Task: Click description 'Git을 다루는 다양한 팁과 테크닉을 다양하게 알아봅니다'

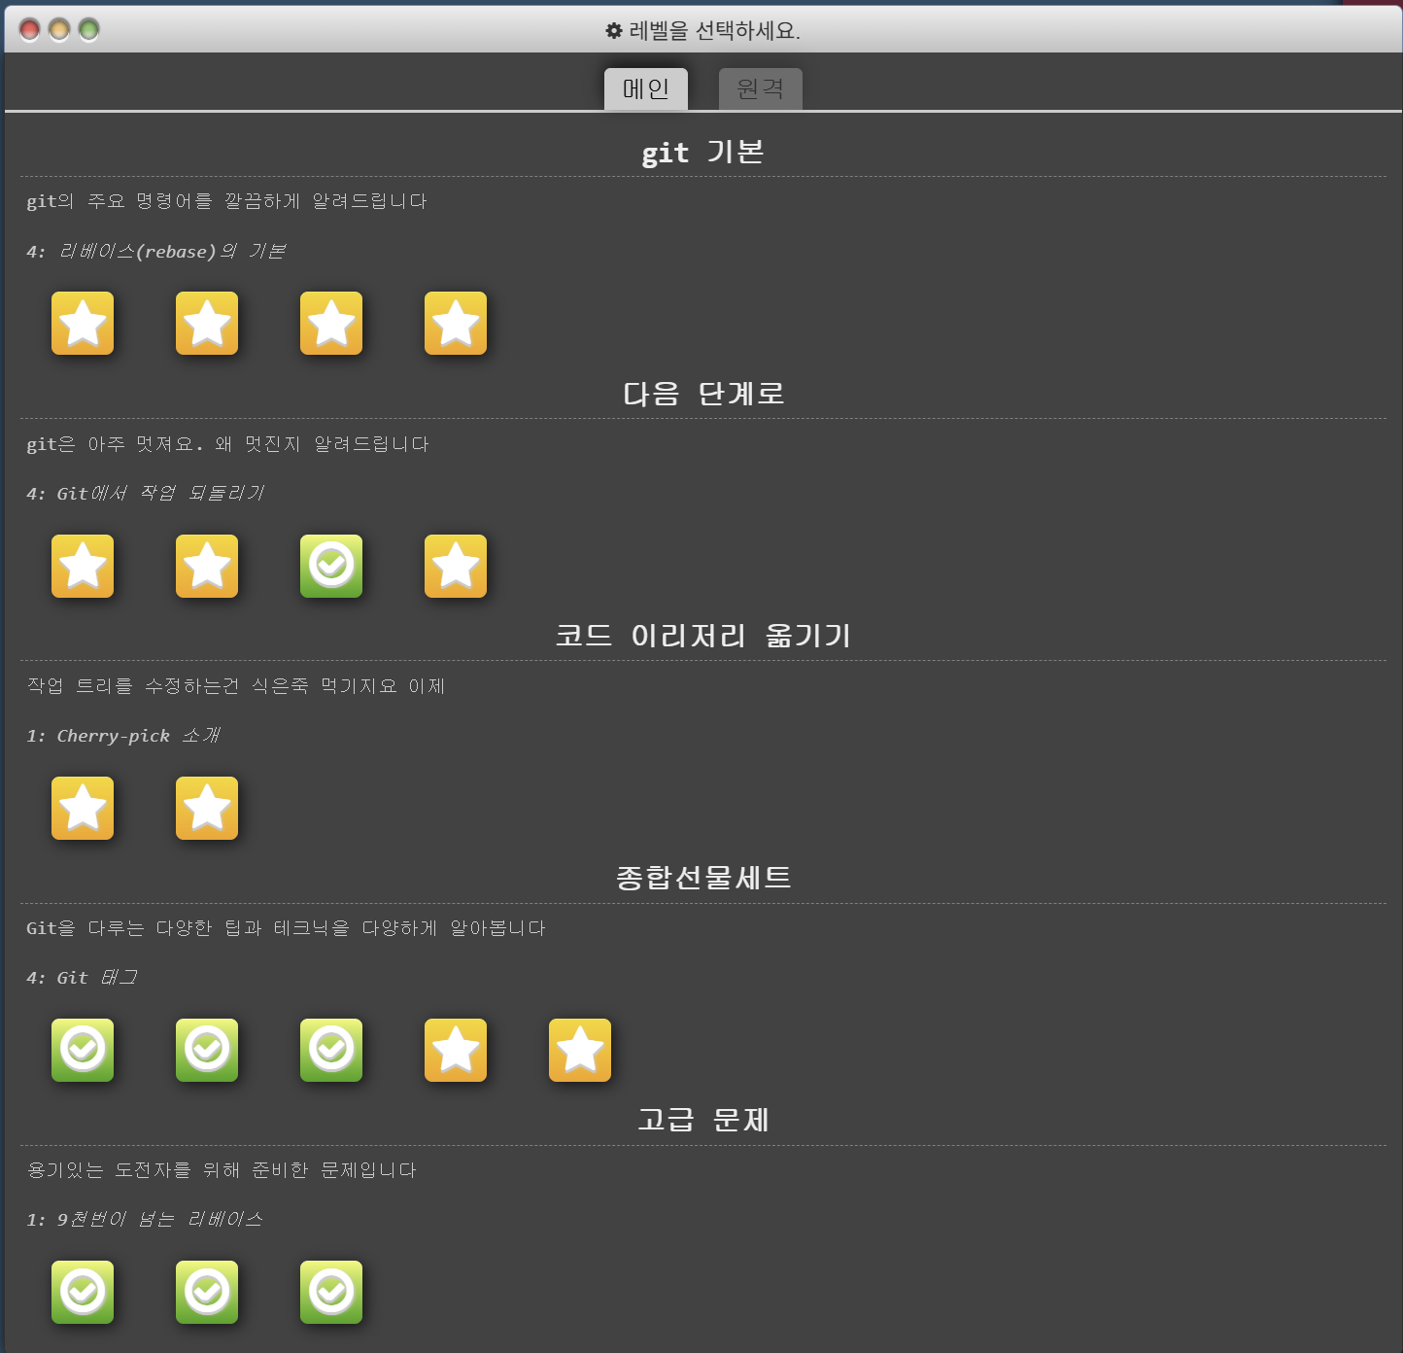Action: [x=287, y=928]
